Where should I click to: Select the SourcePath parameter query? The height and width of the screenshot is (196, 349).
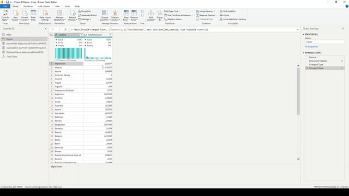pos(24,44)
